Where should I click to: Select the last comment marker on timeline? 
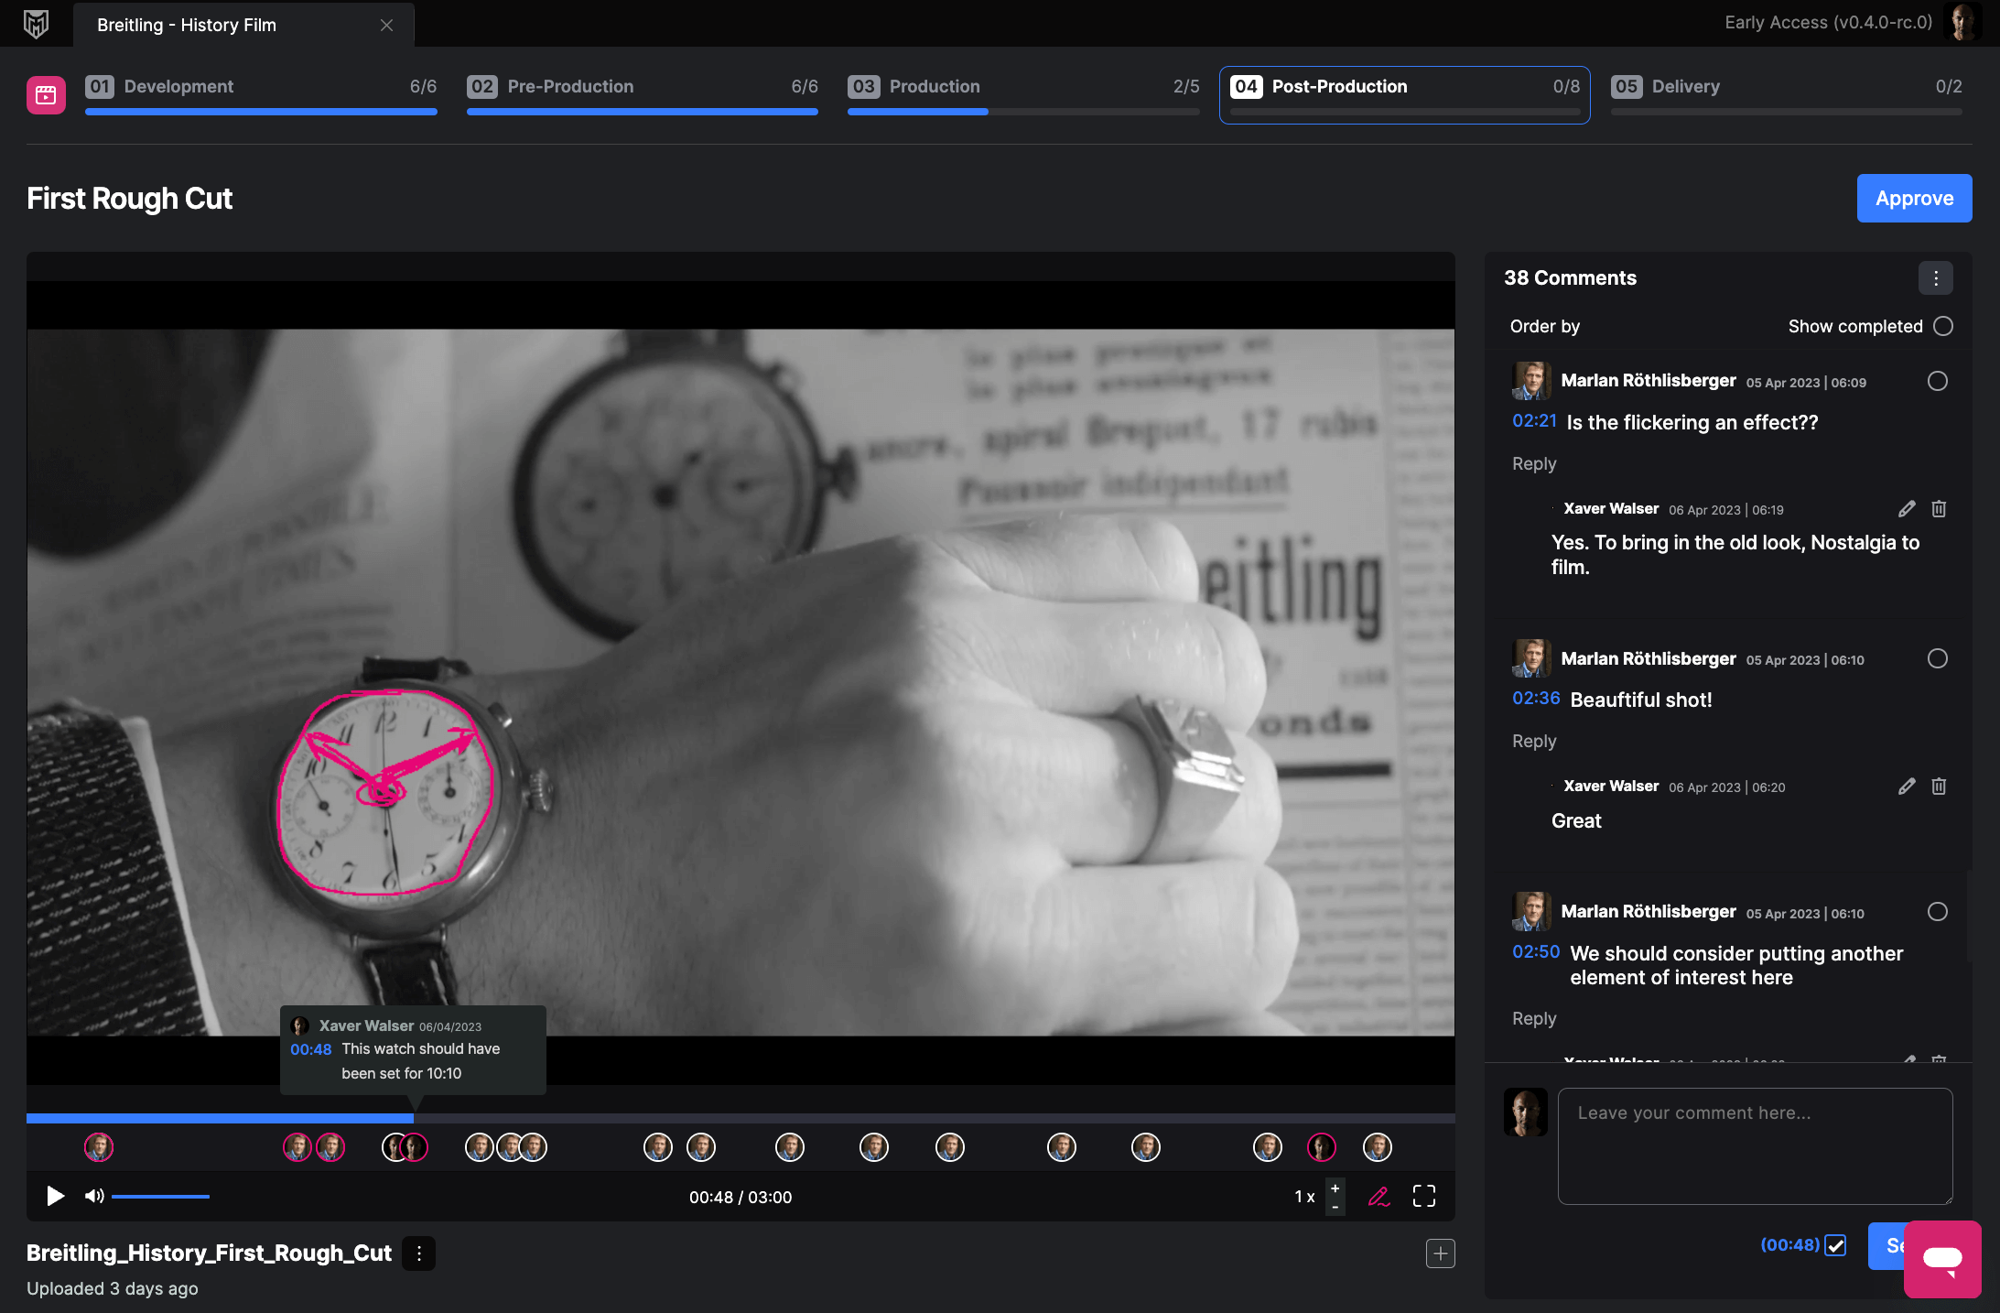tap(1378, 1147)
